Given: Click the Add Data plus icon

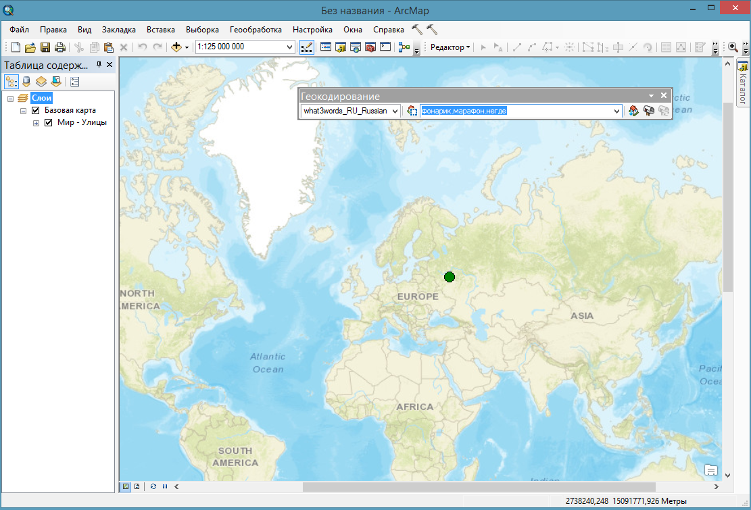Looking at the screenshot, I should (176, 47).
